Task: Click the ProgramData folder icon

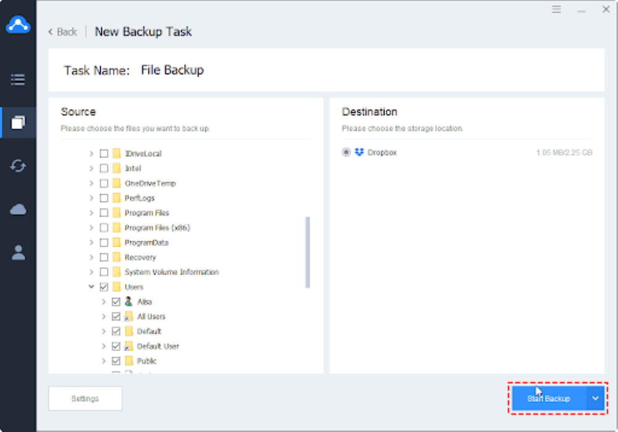Action: pyautogui.click(x=117, y=242)
